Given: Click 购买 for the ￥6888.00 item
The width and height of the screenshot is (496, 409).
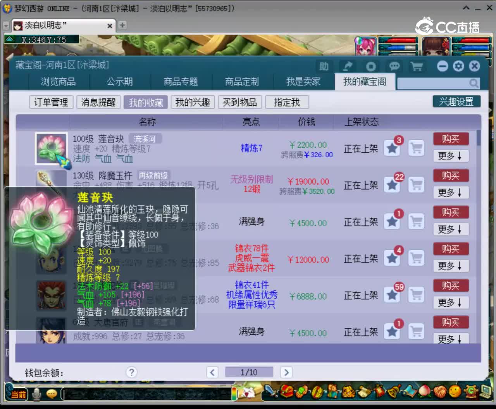Looking at the screenshot, I should [451, 285].
